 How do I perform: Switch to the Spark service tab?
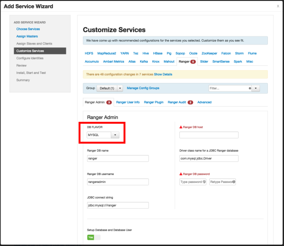click(x=238, y=62)
